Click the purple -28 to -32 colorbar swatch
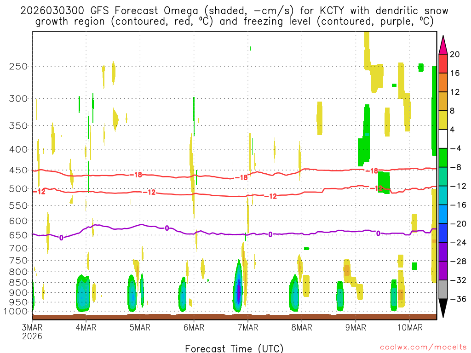Viewport: 471px width, 353px height. (443, 271)
